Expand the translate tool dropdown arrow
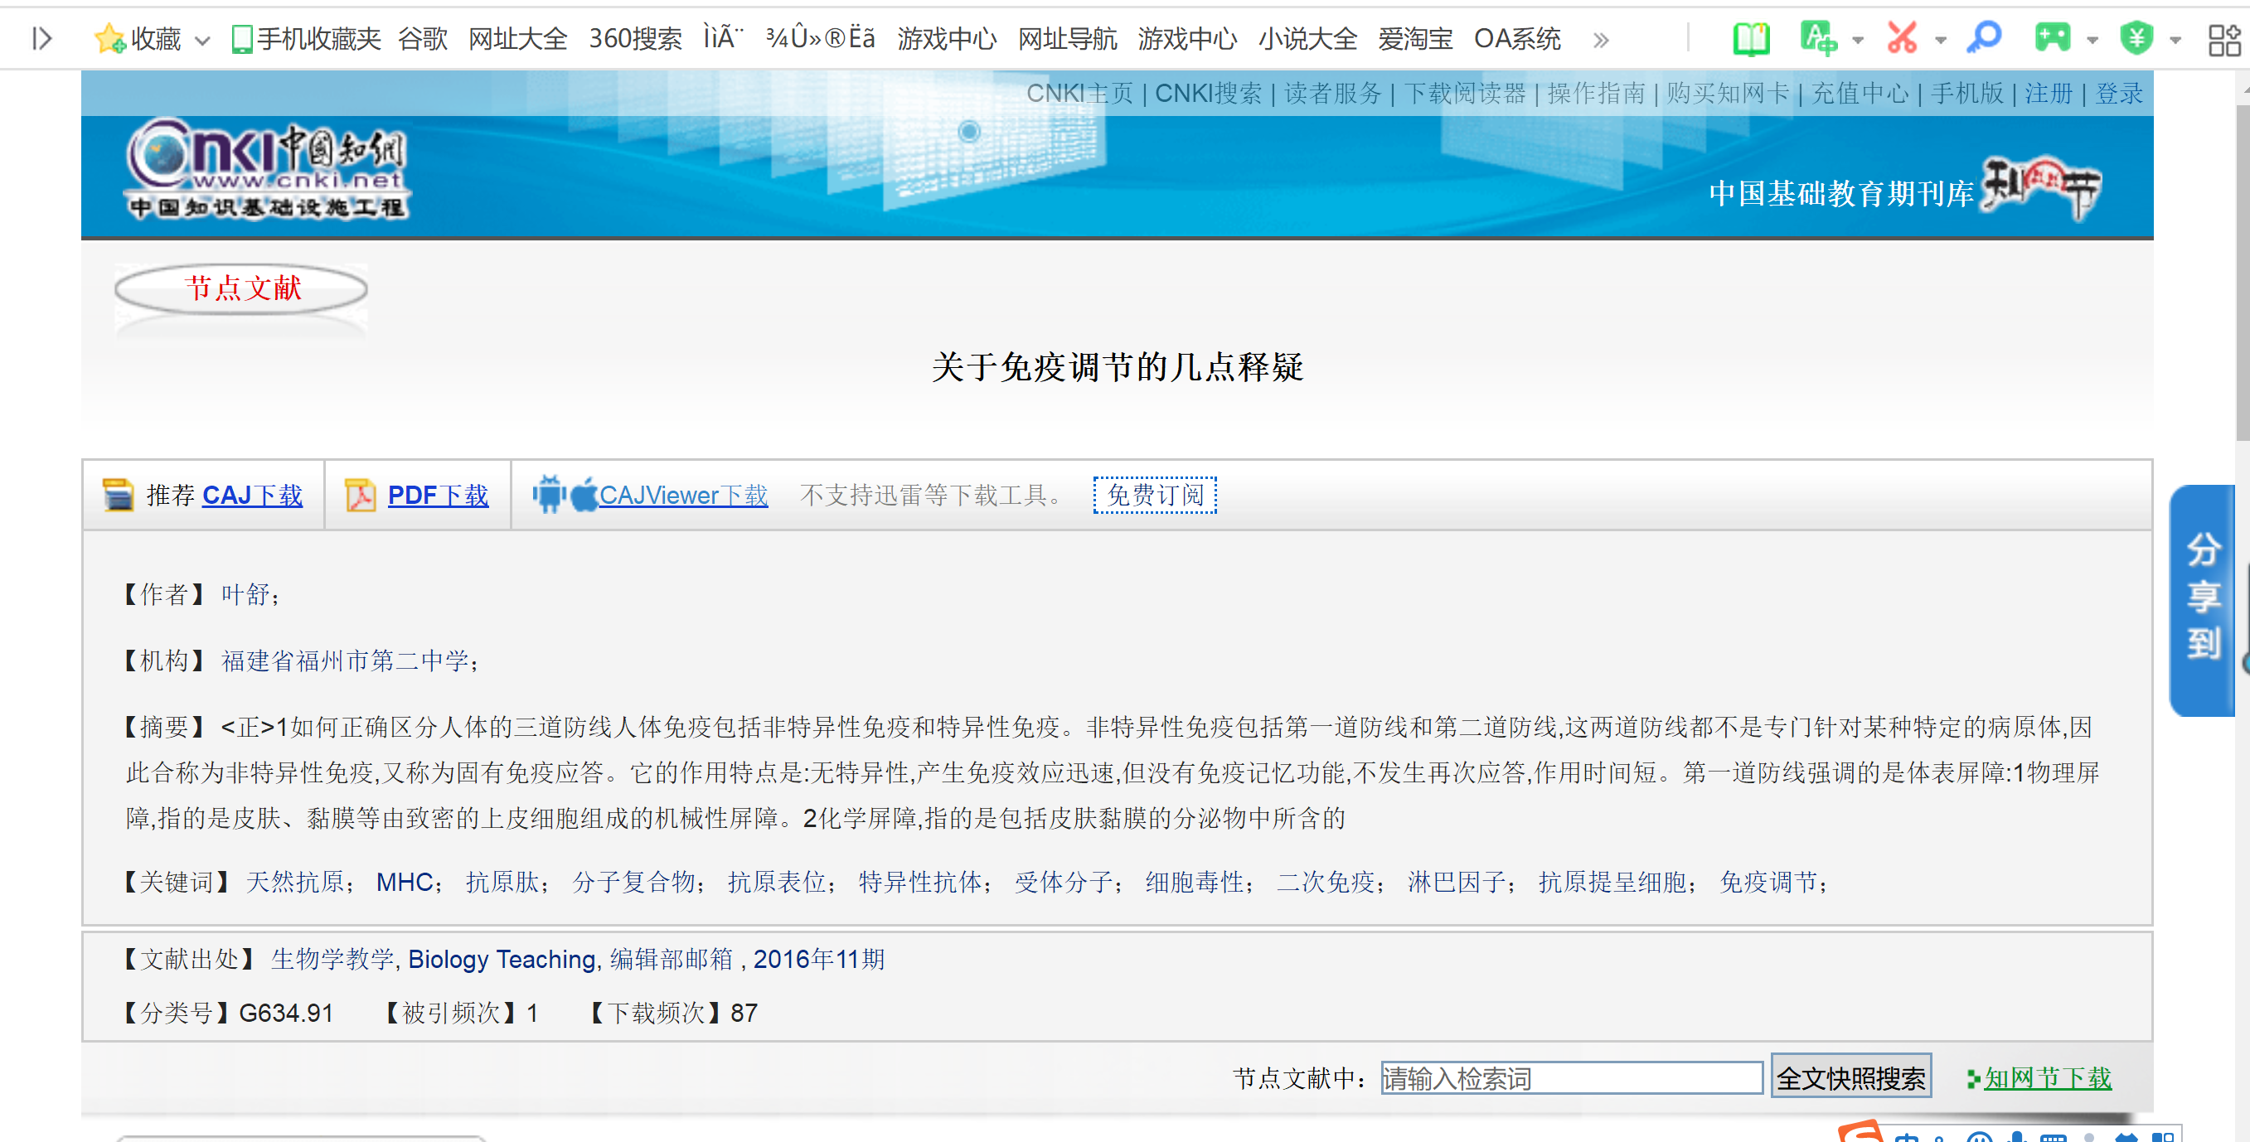Screen dimensions: 2250x1142 click(x=1858, y=40)
